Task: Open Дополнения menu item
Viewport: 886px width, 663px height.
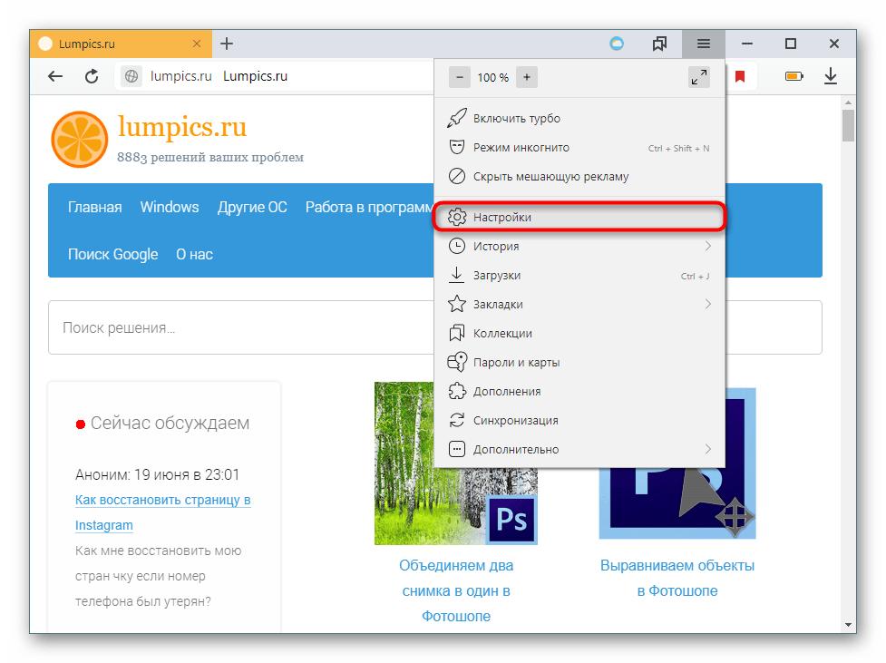Action: (579, 391)
